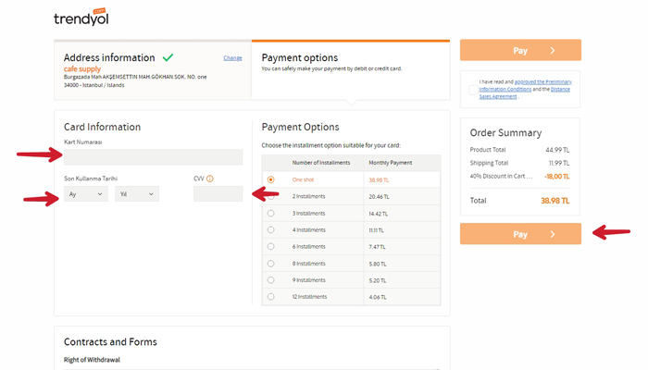Select the One shot payment option
This screenshot has height=370, width=648.
coord(270,179)
